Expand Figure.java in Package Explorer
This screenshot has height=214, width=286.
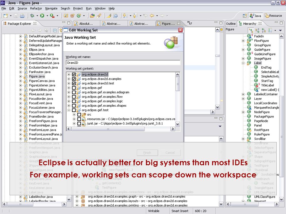pos(21,76)
